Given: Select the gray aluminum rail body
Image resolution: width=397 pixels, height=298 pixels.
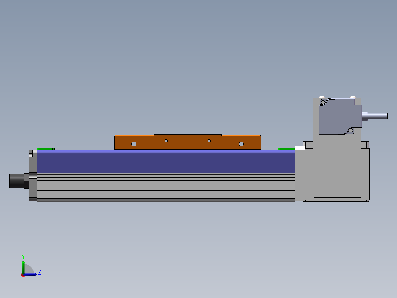Looking at the screenshot, I should (166, 187).
